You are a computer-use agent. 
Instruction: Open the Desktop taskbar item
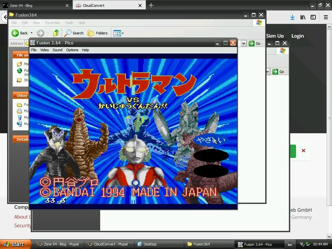(x=158, y=244)
